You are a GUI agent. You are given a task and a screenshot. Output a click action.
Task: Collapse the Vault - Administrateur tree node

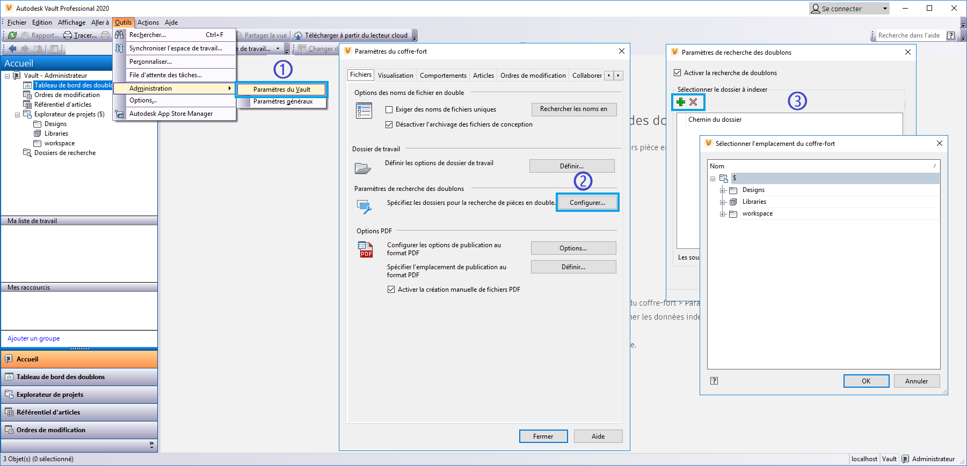coord(8,76)
